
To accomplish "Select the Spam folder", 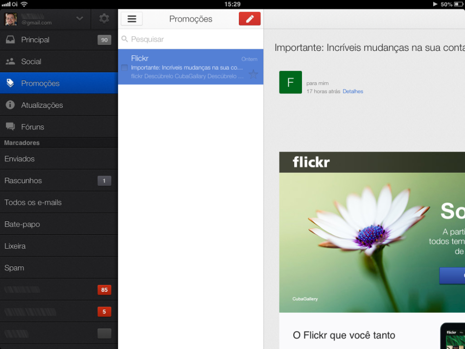I will (14, 268).
